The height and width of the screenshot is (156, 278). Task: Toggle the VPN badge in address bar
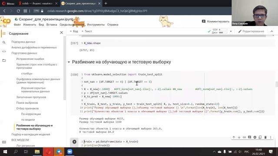tap(36, 11)
